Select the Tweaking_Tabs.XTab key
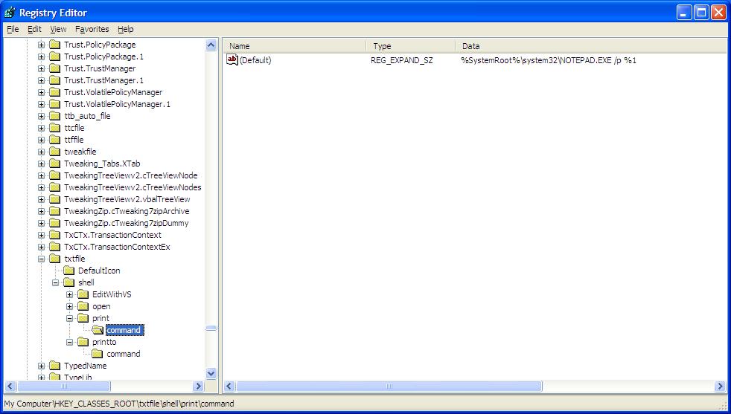The image size is (731, 414). pos(102,164)
